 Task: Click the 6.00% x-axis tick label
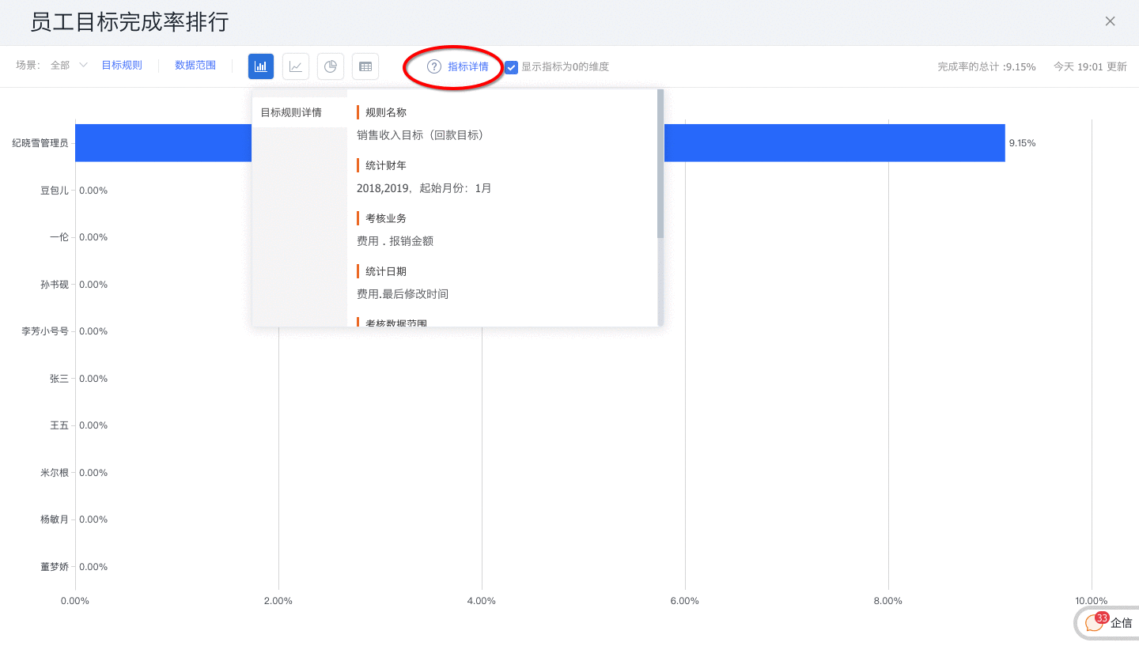tap(685, 601)
